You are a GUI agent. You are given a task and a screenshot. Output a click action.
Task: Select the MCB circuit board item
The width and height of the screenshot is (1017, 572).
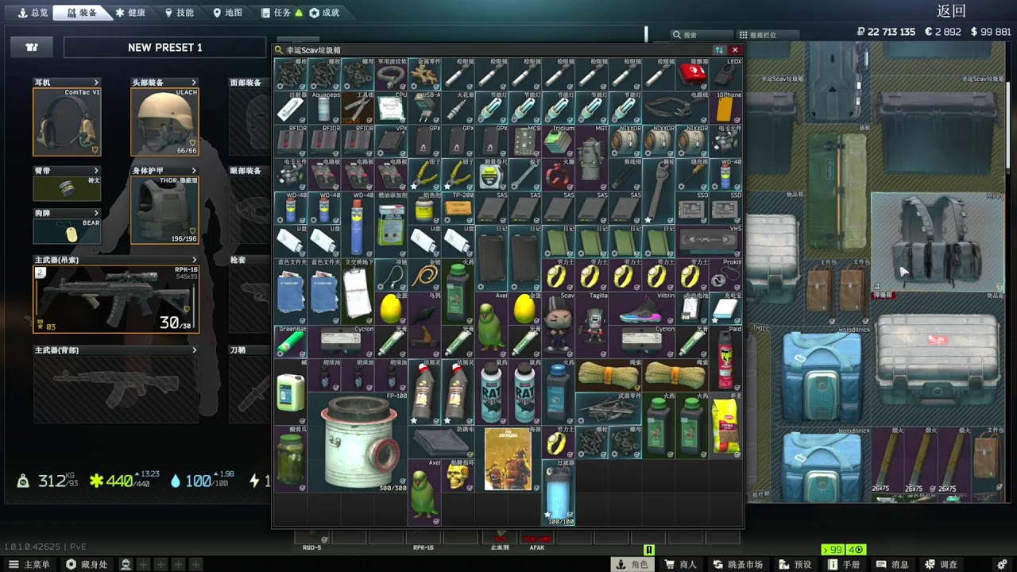pos(525,141)
